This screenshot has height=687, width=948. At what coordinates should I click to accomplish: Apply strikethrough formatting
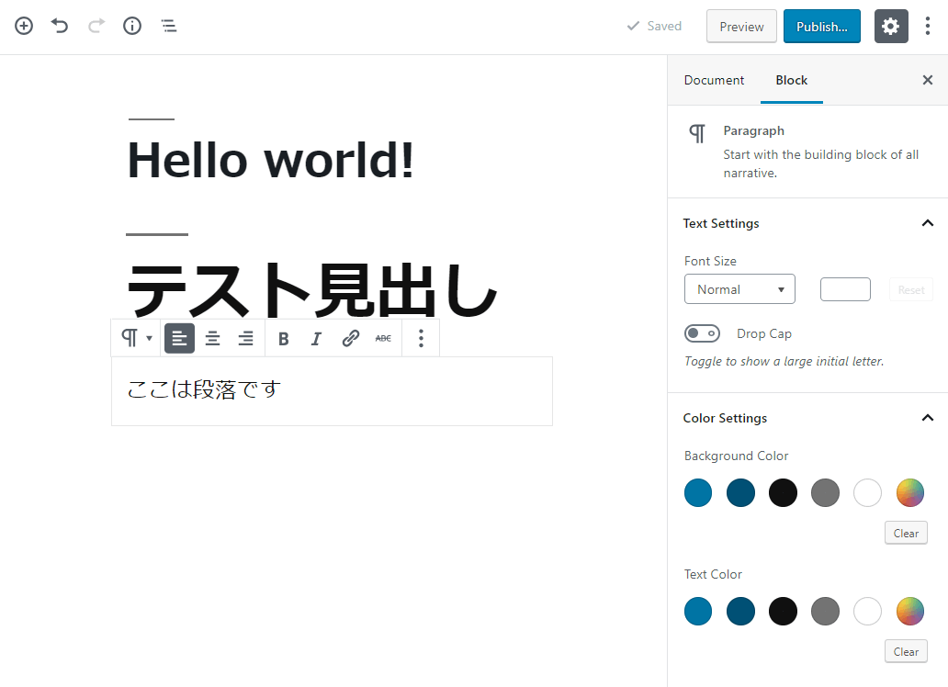coord(383,339)
